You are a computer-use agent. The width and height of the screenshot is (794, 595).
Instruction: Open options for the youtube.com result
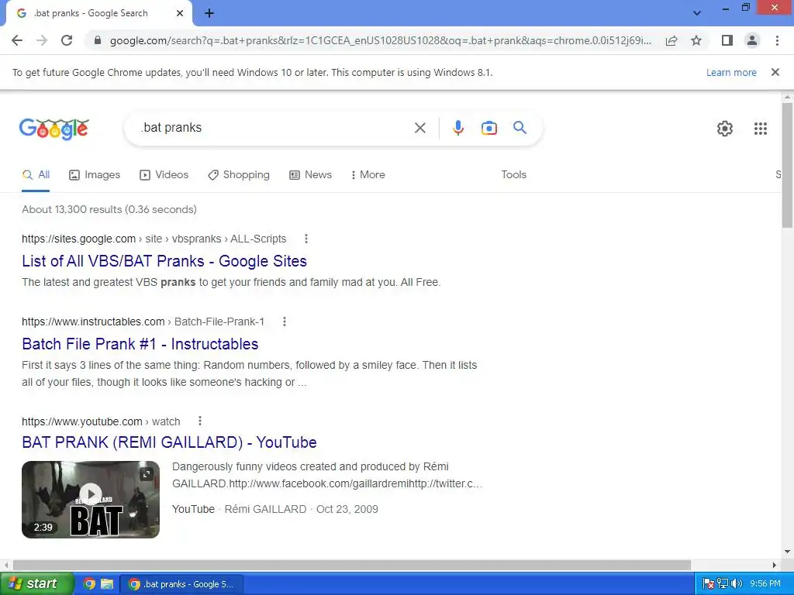coord(200,421)
